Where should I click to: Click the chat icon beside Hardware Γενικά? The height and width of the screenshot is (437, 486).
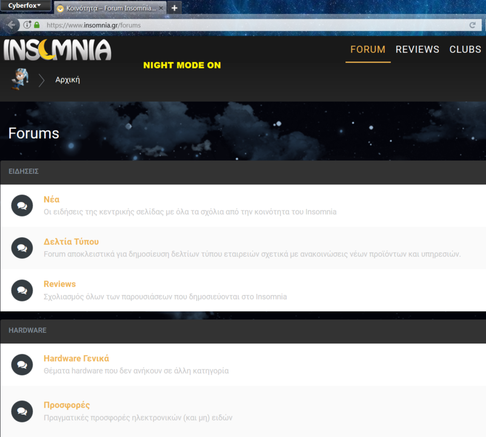coord(22,365)
